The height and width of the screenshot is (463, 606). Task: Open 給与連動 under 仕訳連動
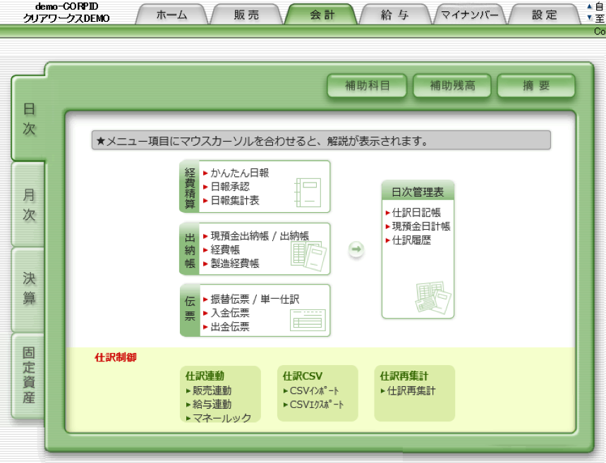point(212,405)
